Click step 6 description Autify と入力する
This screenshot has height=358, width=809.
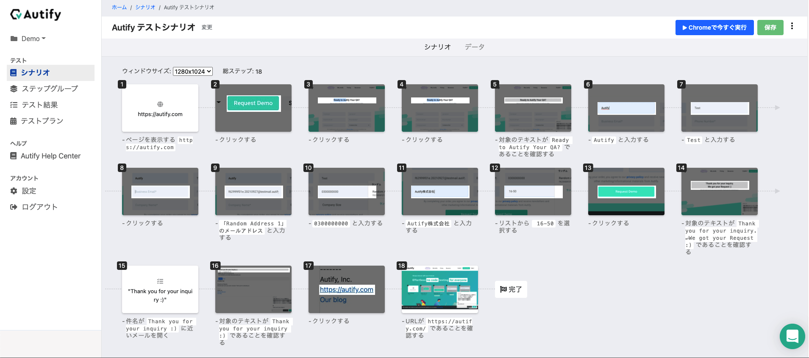[621, 140]
